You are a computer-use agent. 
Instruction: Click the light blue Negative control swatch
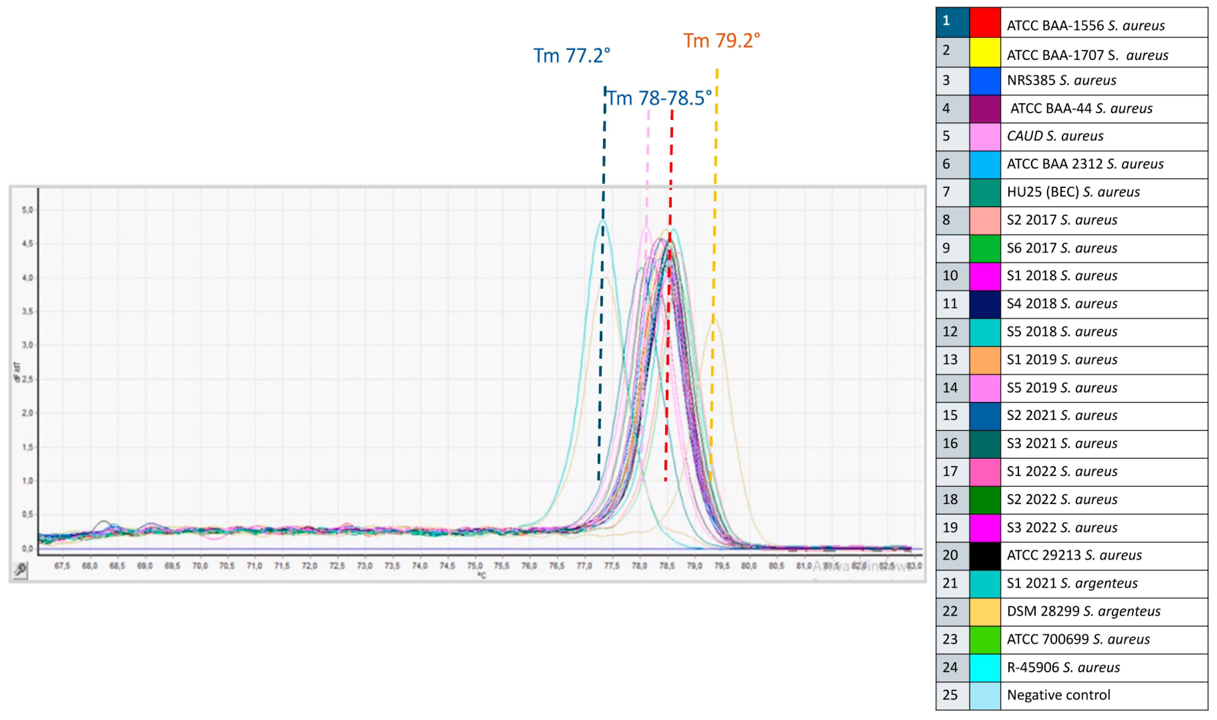[985, 696]
